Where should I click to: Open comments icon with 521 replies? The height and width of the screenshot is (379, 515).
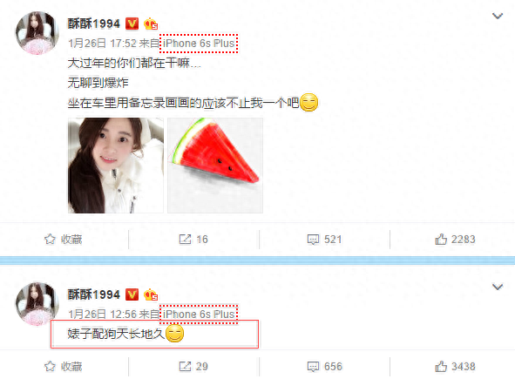pyautogui.click(x=313, y=240)
